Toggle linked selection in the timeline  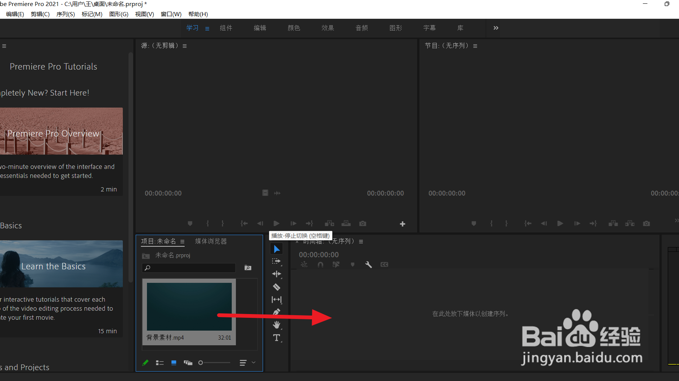click(336, 264)
